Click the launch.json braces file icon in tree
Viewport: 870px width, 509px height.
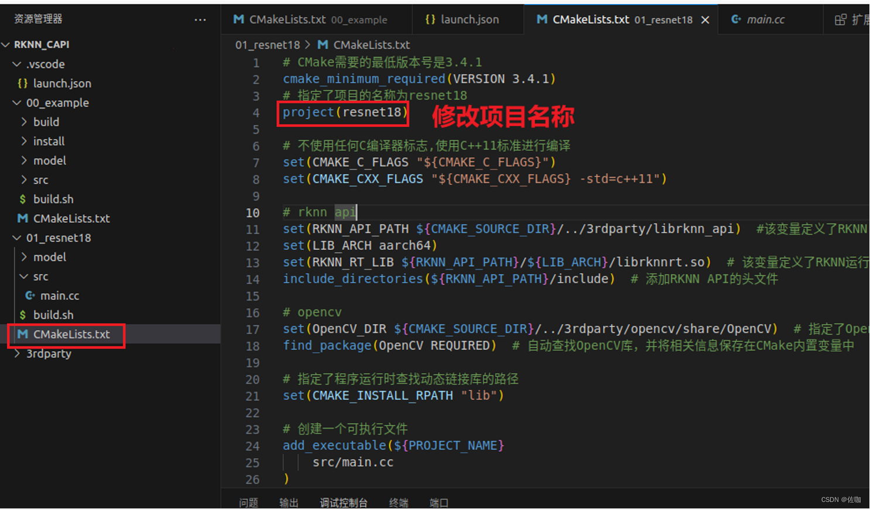(22, 84)
